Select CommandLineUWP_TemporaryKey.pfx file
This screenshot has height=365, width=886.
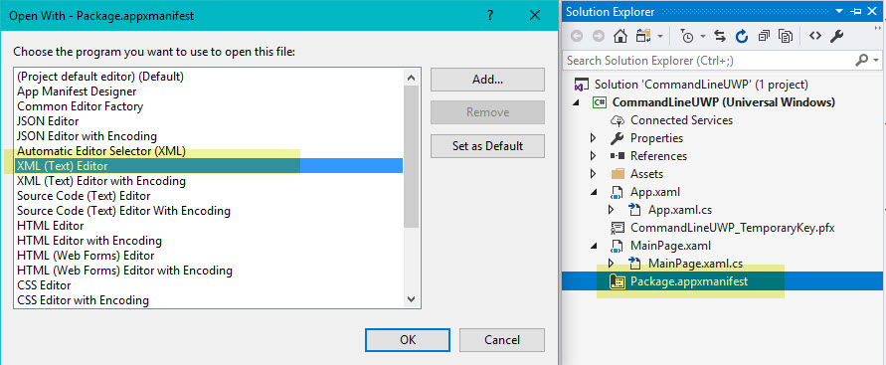[732, 228]
